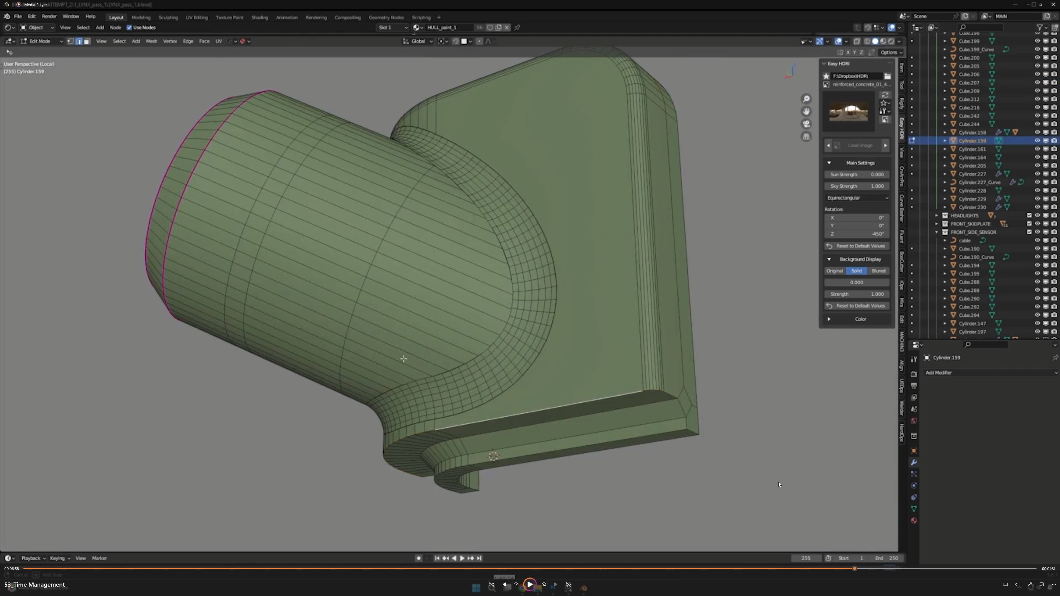Open Easy HDRI folder browse icon
The image size is (1060, 596).
[x=887, y=76]
